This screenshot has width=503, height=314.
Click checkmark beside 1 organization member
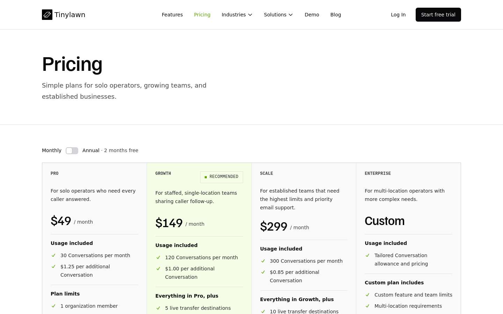coord(53,306)
